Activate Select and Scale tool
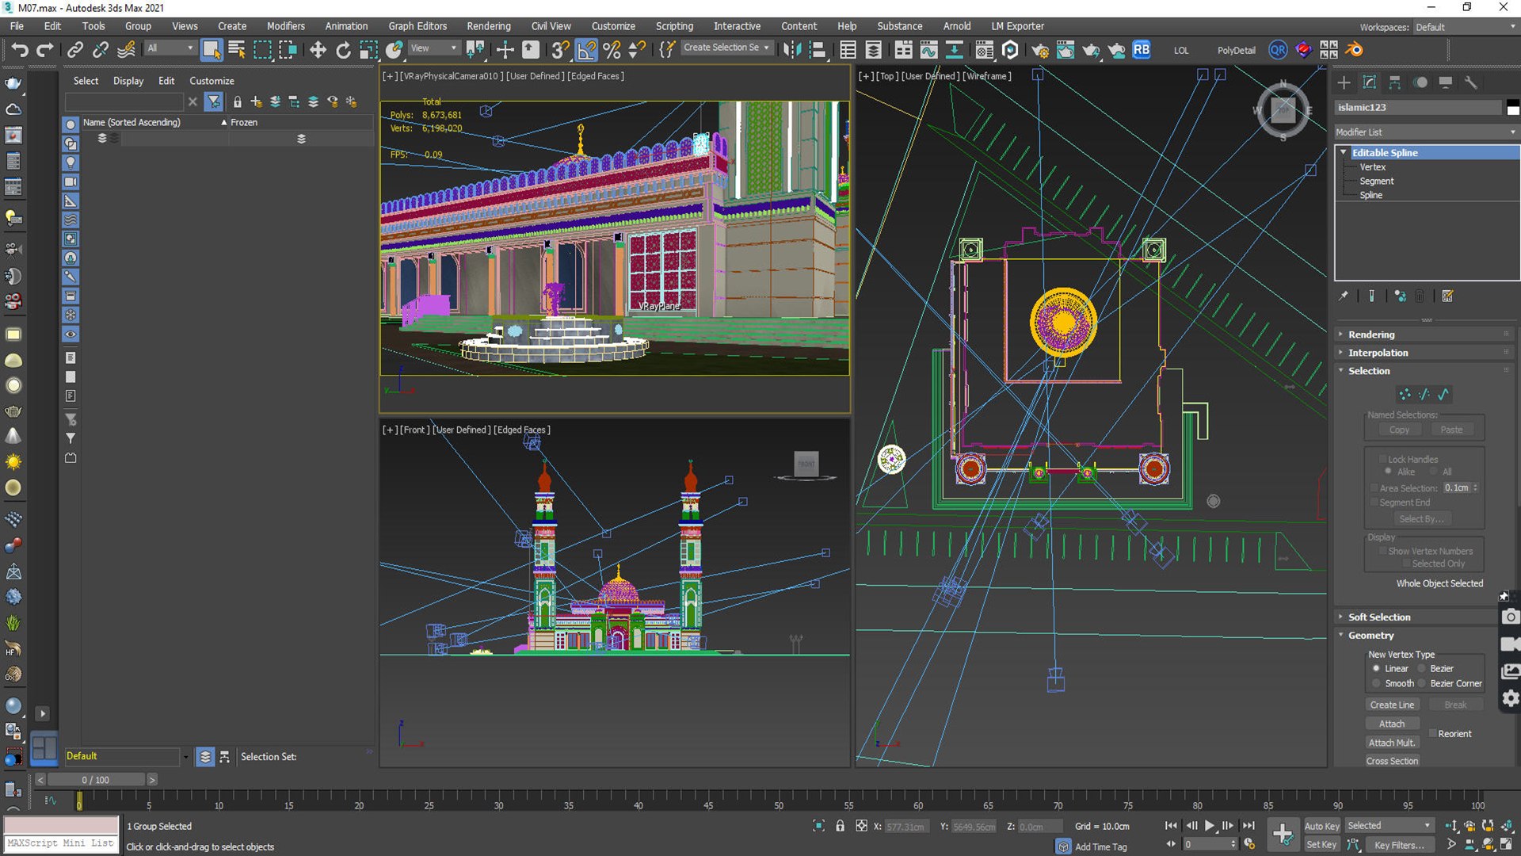The height and width of the screenshot is (856, 1521). pyautogui.click(x=368, y=50)
